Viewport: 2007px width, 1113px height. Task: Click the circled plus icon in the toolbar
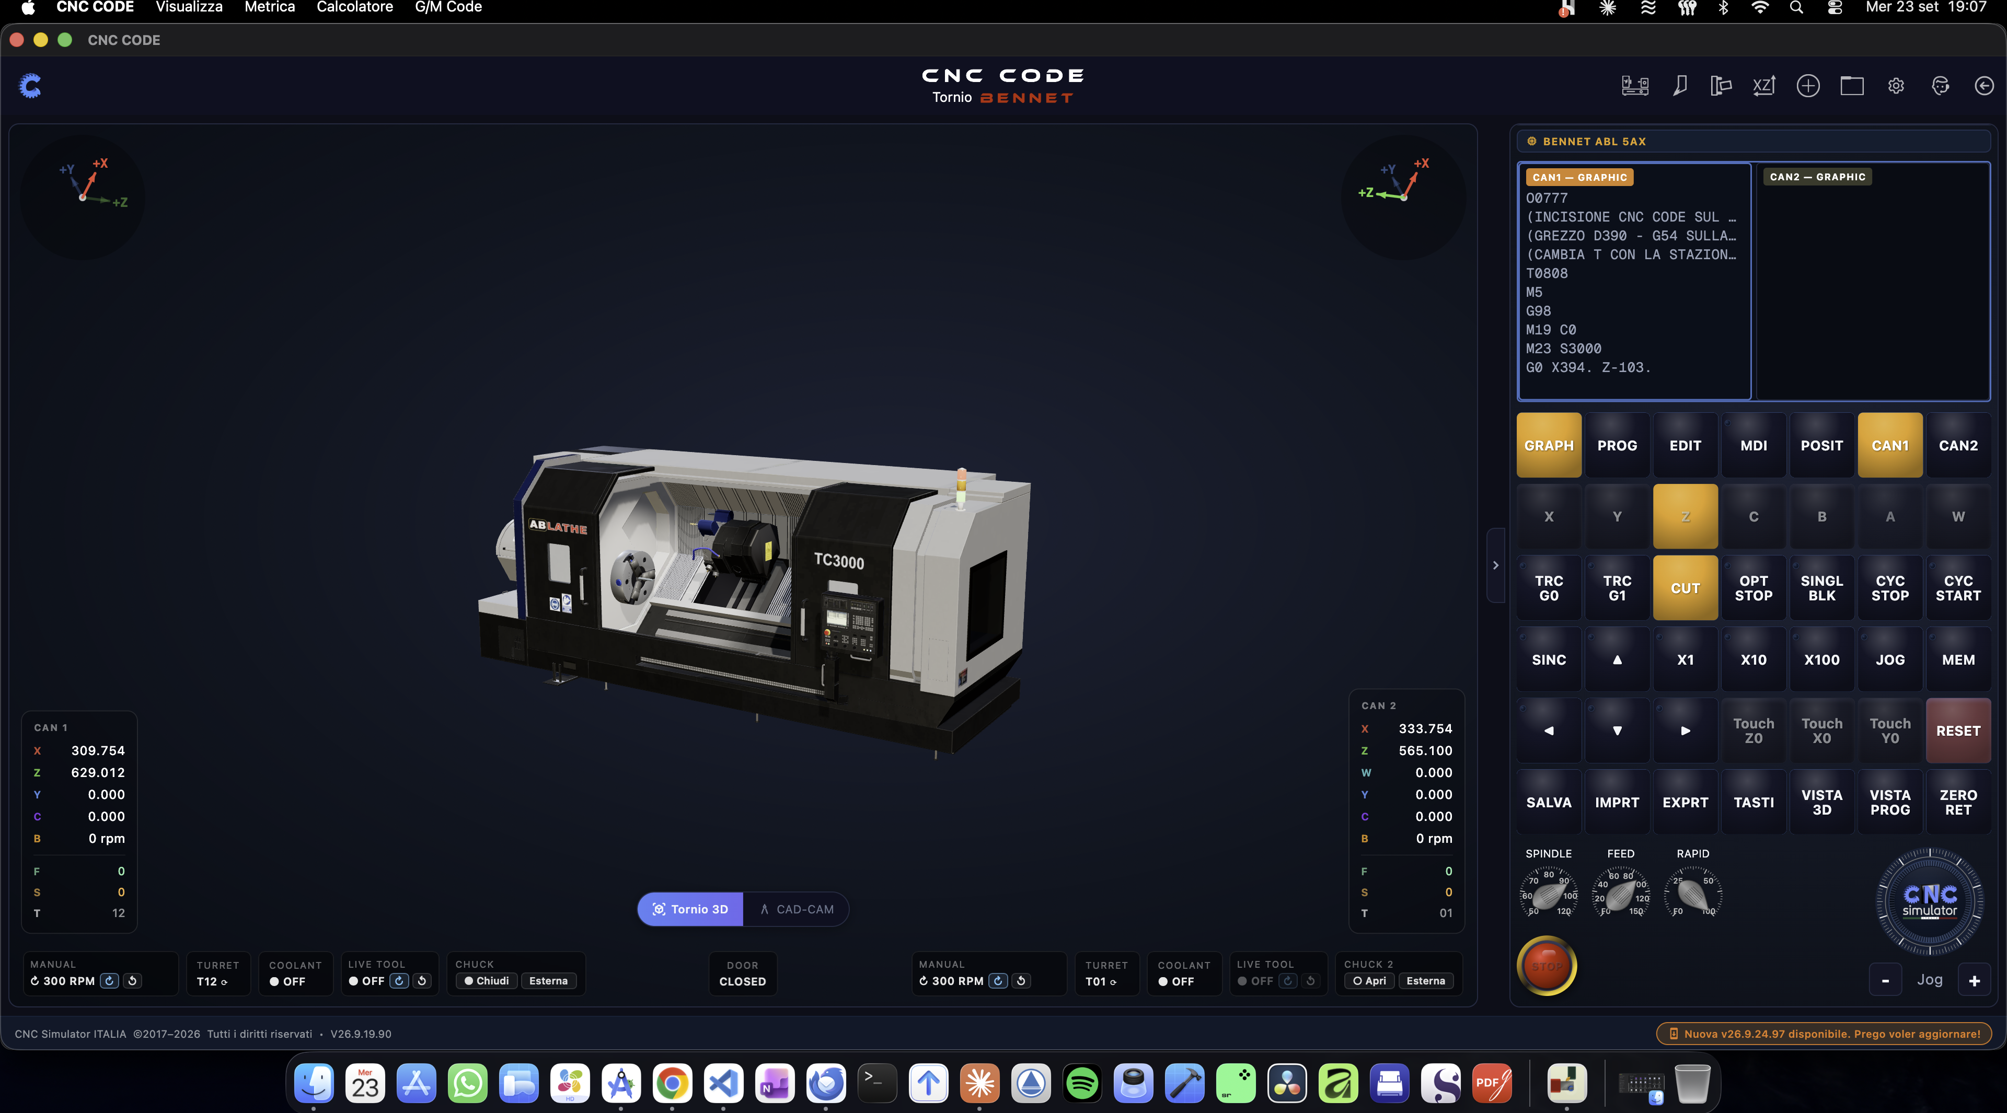(x=1807, y=86)
